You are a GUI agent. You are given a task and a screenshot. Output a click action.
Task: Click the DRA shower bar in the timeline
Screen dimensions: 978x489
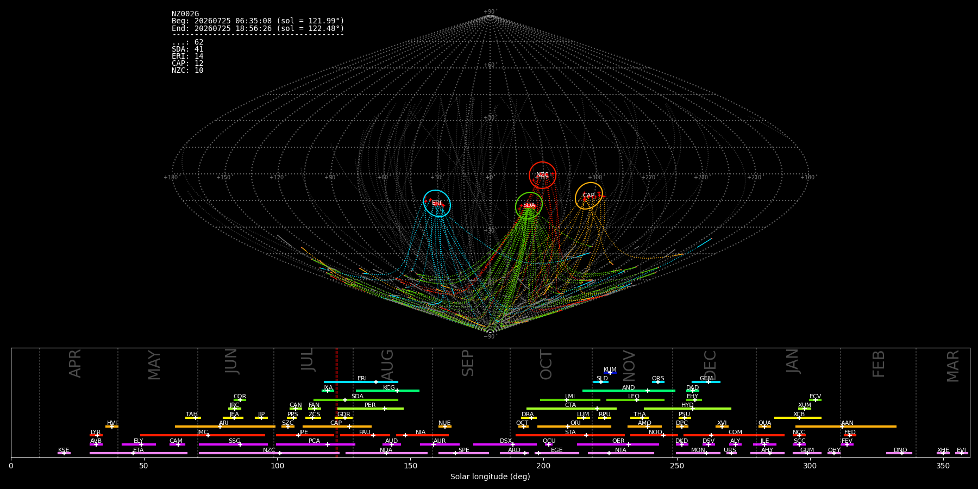[529, 418]
